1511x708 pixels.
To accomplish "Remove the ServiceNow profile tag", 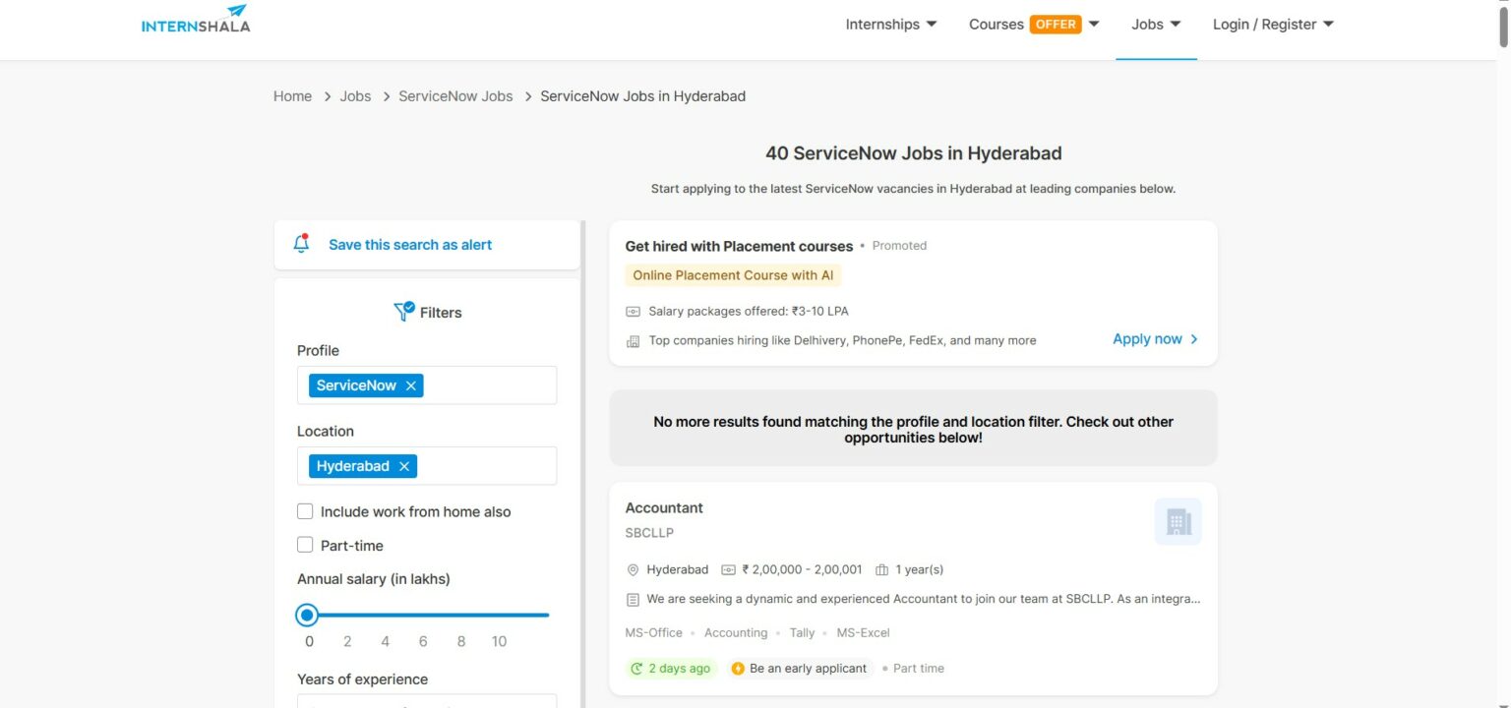I will click(x=410, y=385).
